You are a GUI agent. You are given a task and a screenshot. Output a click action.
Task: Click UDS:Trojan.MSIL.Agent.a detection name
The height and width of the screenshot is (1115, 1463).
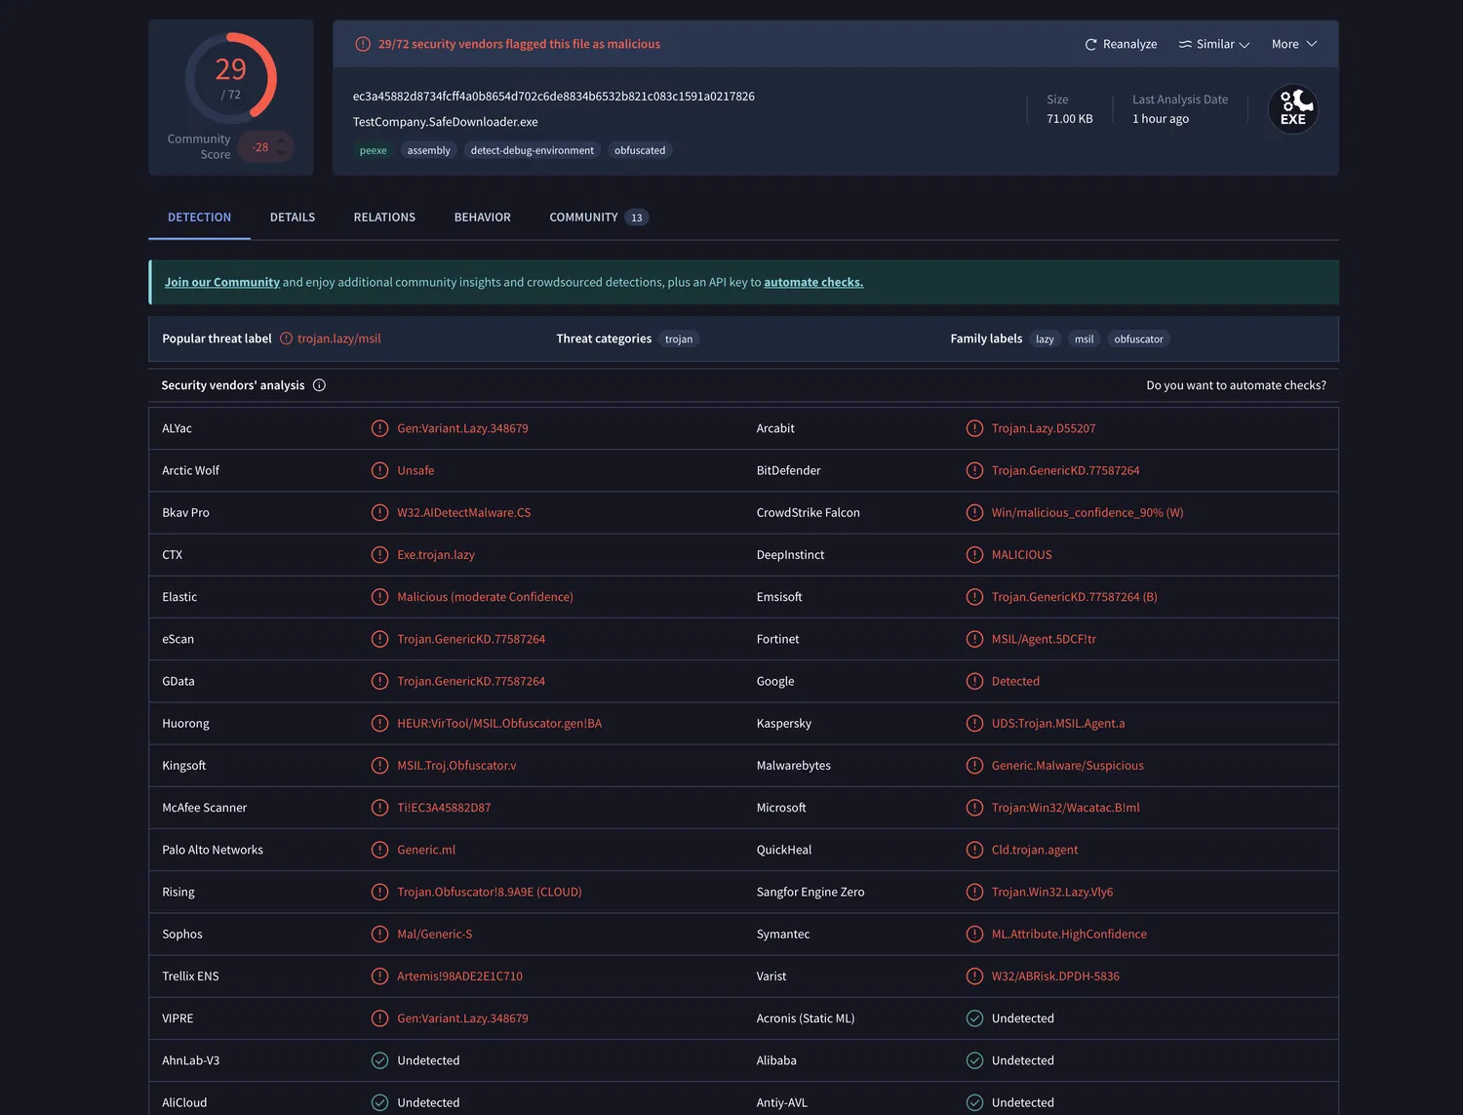click(x=1058, y=723)
